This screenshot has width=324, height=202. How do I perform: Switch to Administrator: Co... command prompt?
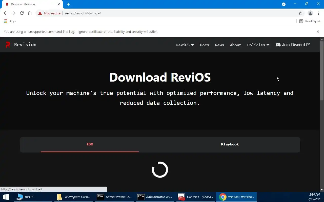pyautogui.click(x=114, y=197)
